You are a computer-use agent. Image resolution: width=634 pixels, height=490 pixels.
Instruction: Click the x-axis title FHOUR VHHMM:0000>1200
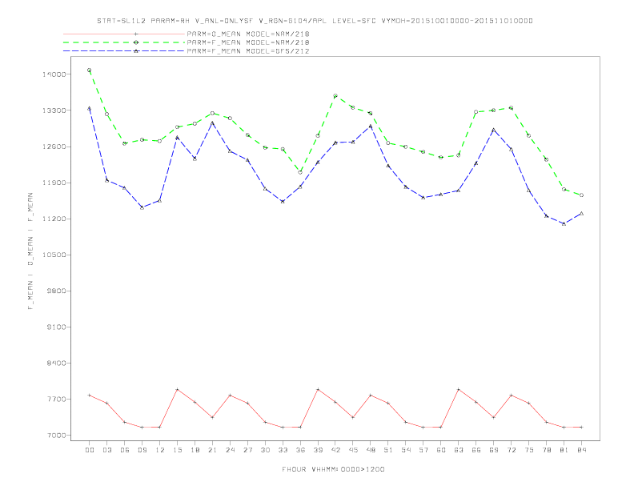coord(333,469)
